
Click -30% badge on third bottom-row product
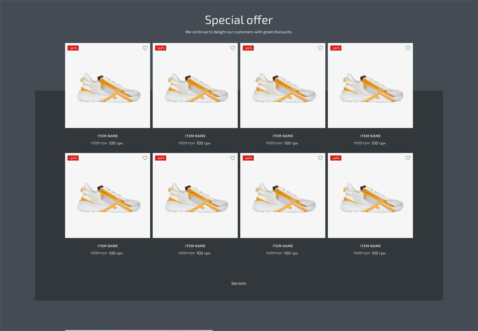tap(248, 158)
